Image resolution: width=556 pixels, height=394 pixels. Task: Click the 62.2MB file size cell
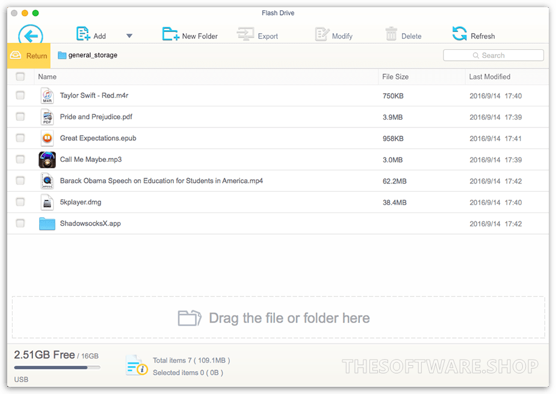394,181
